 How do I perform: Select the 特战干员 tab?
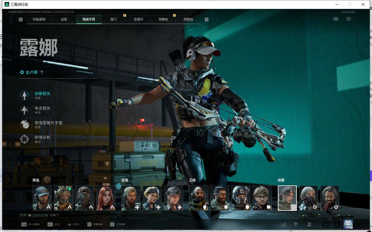pos(89,20)
